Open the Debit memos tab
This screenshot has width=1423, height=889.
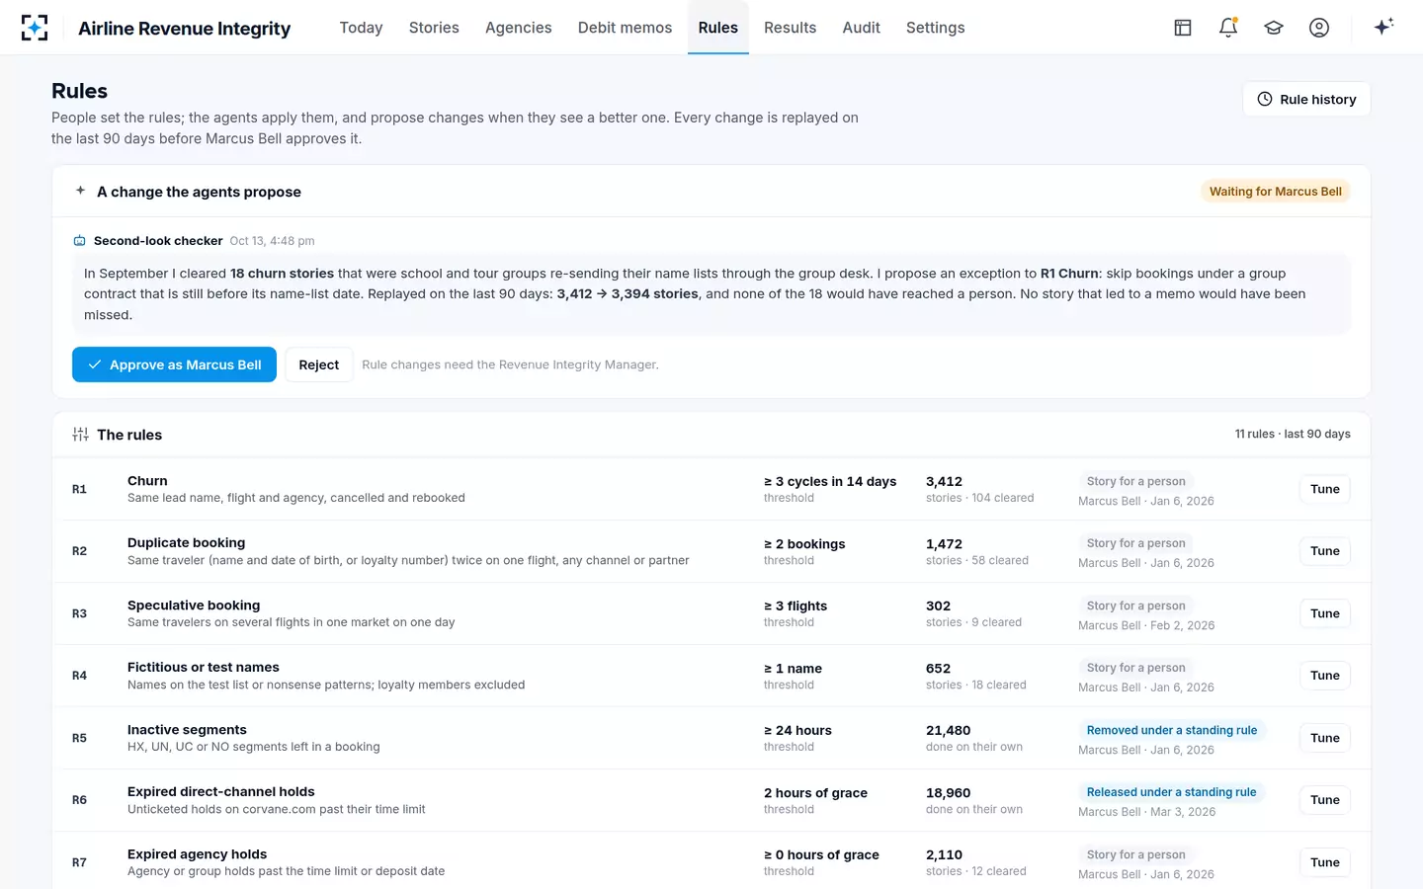coord(625,28)
